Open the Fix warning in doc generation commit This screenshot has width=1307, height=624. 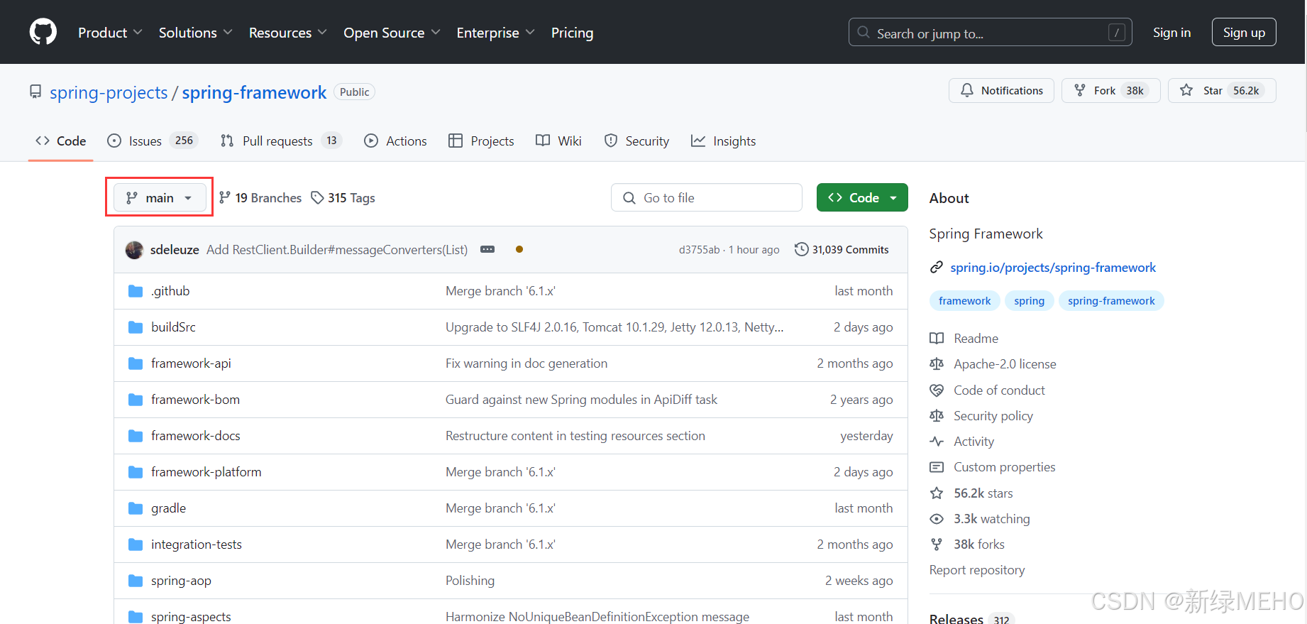click(526, 363)
